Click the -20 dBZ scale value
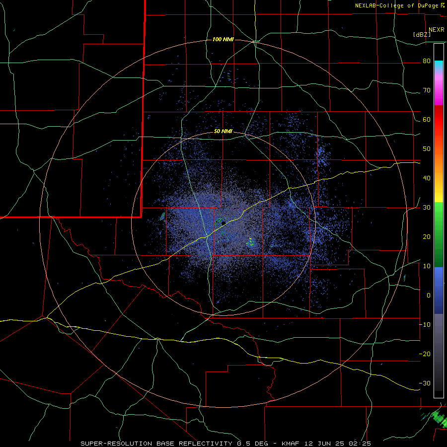The image size is (447, 447). click(425, 354)
